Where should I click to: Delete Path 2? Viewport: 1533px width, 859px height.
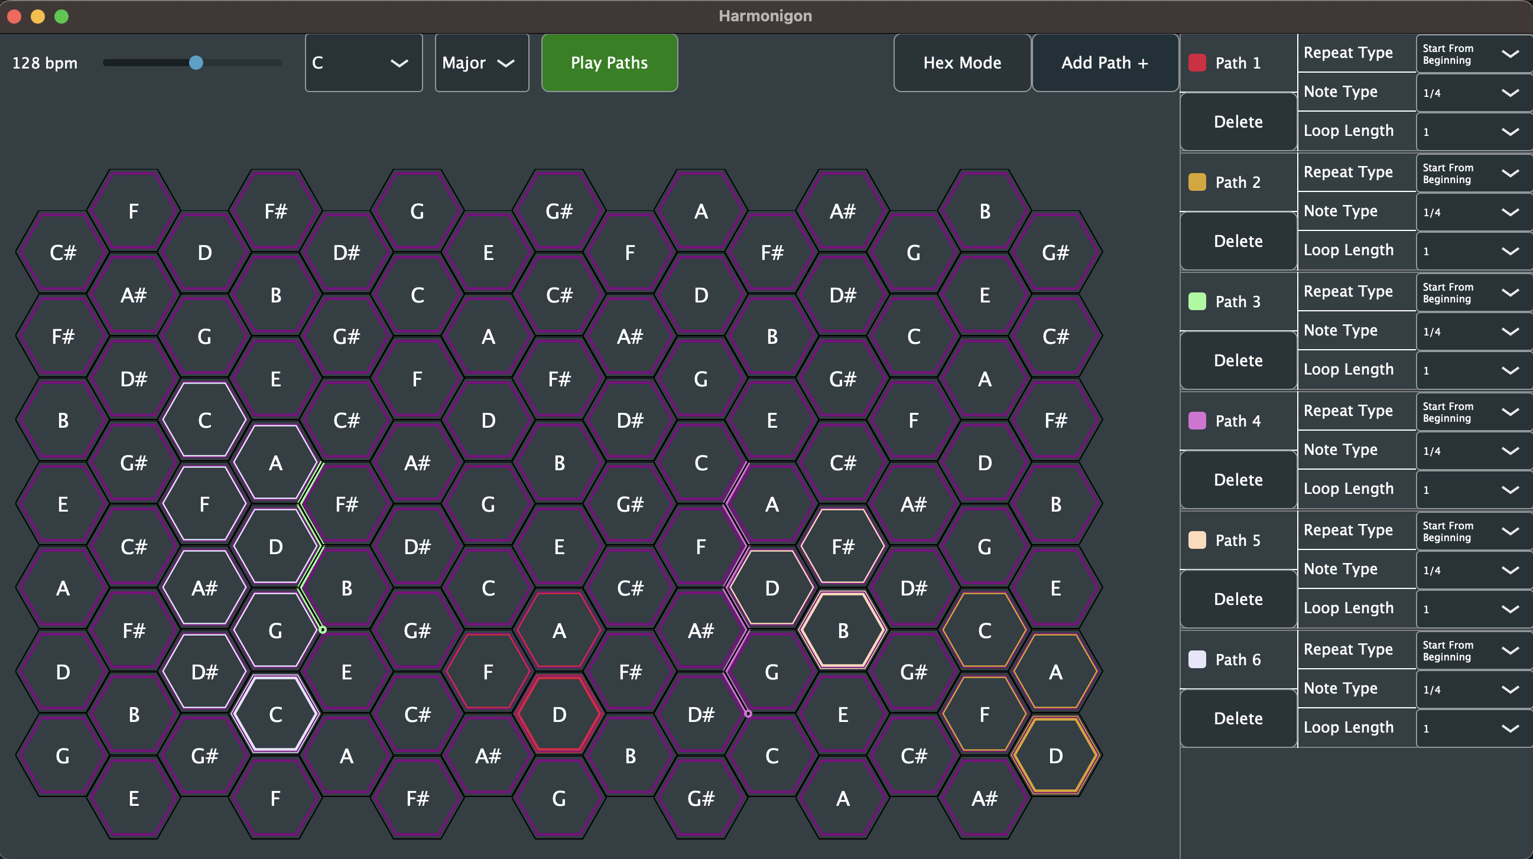click(1238, 241)
